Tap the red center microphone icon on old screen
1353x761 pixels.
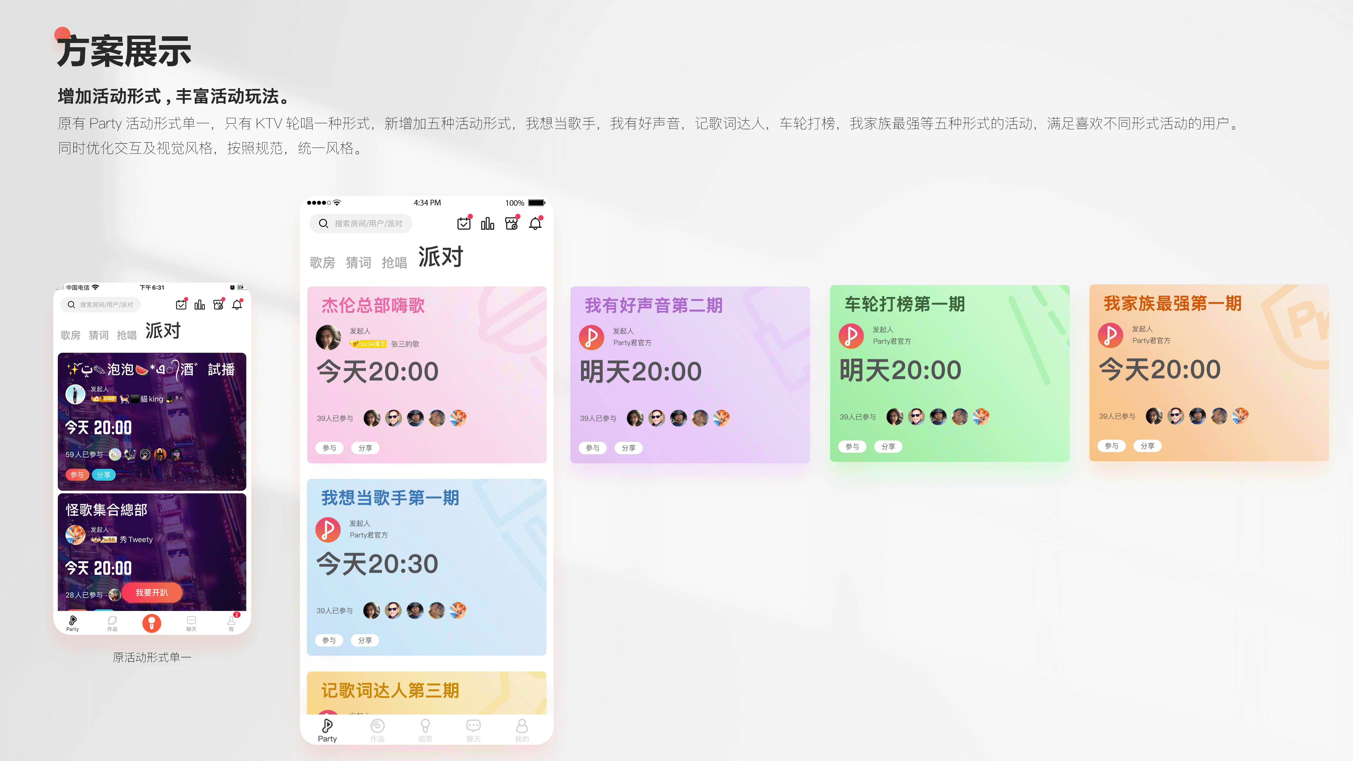(x=151, y=623)
